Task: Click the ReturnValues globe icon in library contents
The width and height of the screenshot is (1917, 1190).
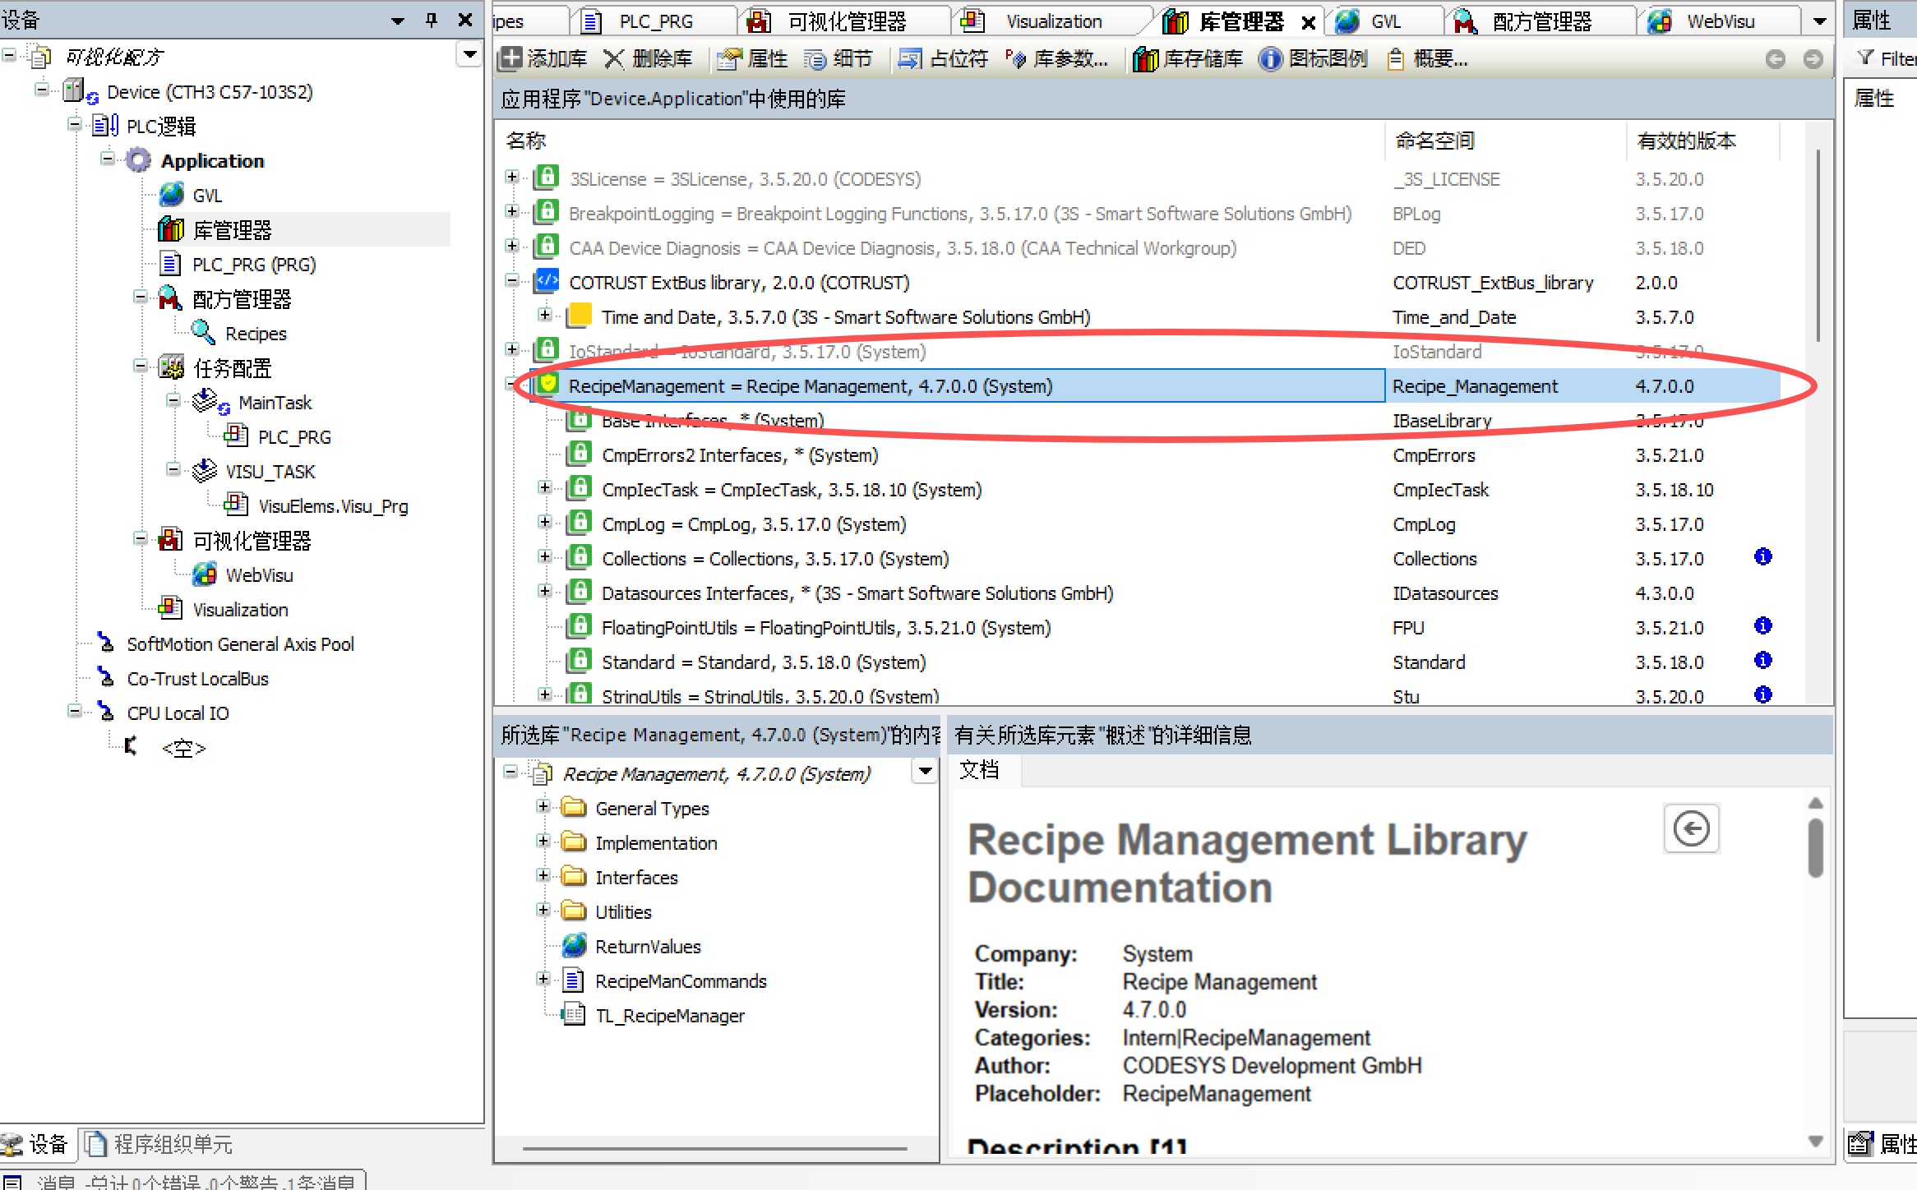Action: click(x=574, y=946)
